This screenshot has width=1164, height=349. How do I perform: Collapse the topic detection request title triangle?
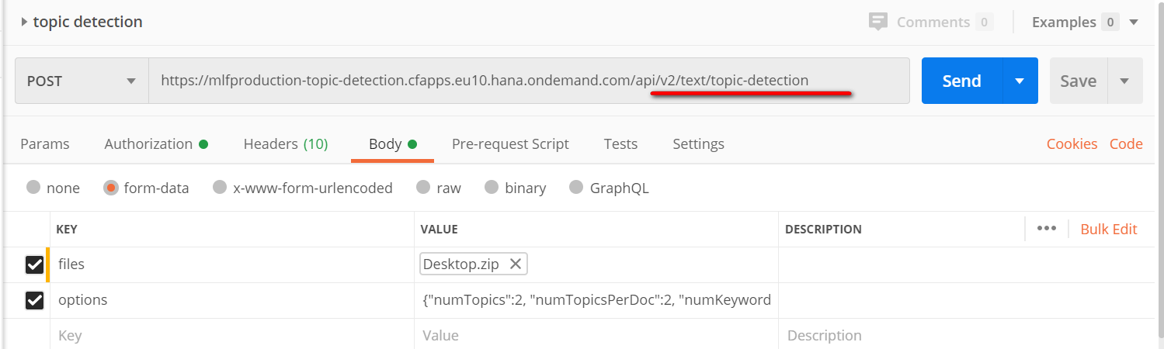pyautogui.click(x=24, y=22)
